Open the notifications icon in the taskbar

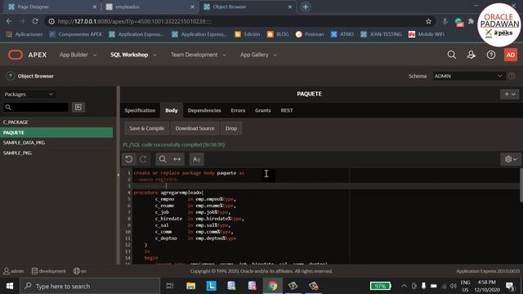pyautogui.click(x=510, y=286)
